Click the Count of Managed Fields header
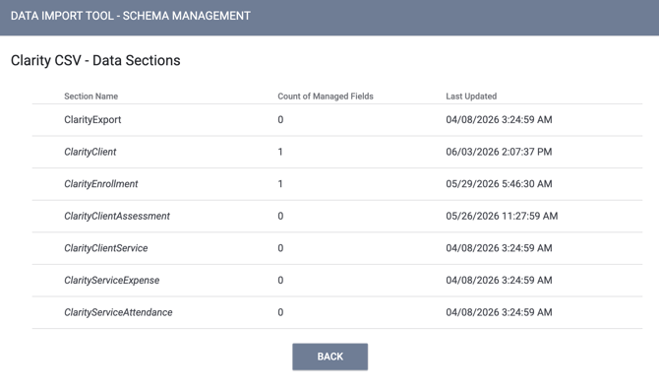Screen dimensions: 659x391 326,96
